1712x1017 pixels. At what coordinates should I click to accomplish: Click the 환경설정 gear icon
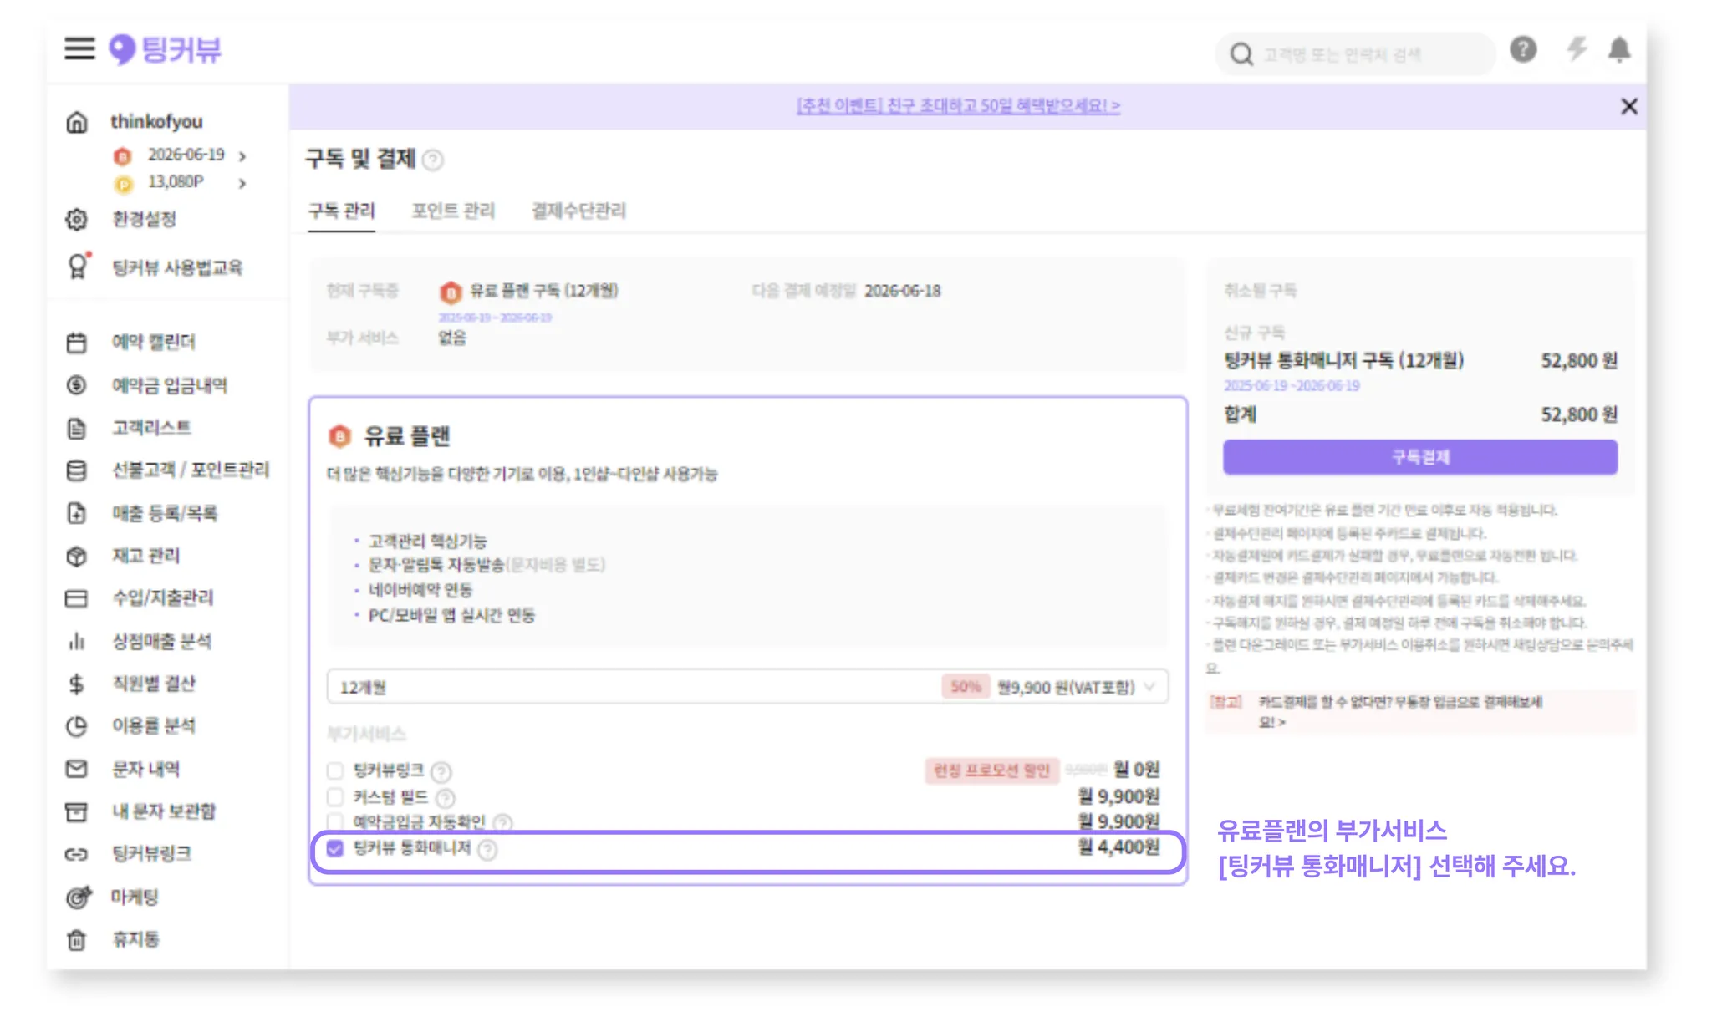76,220
